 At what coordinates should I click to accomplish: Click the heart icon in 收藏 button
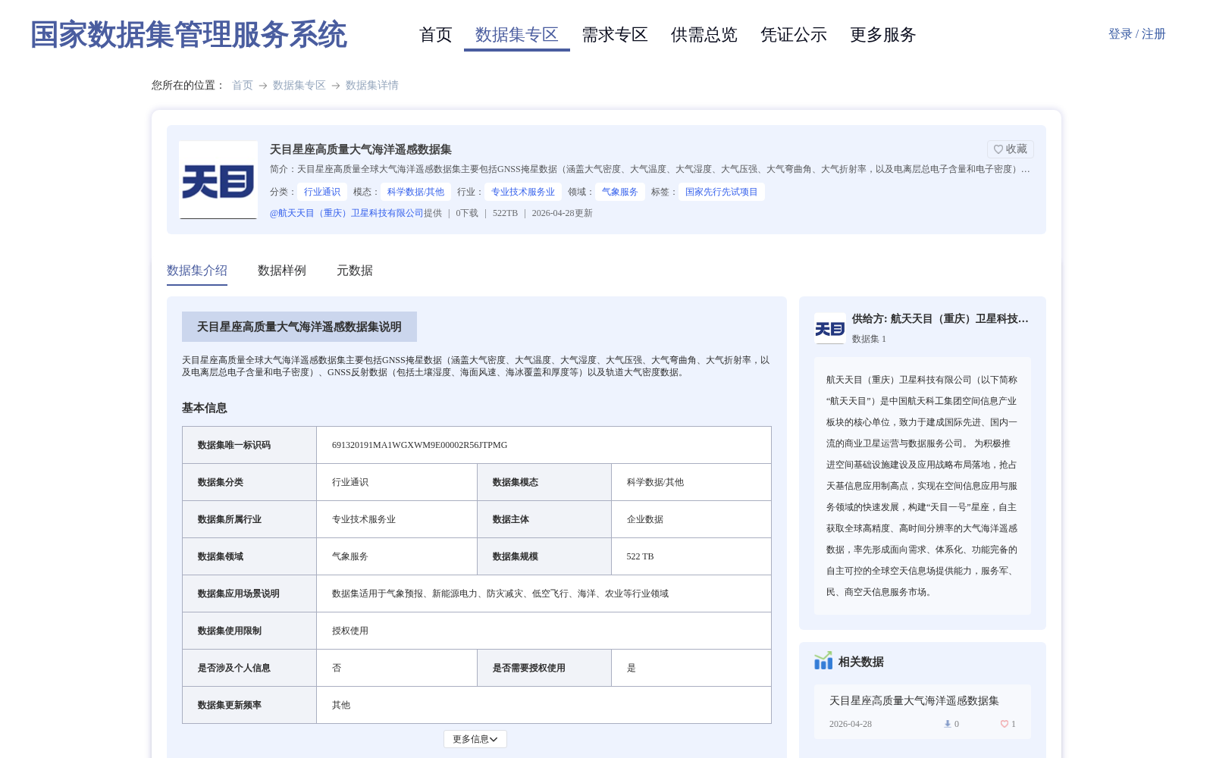[x=998, y=149]
